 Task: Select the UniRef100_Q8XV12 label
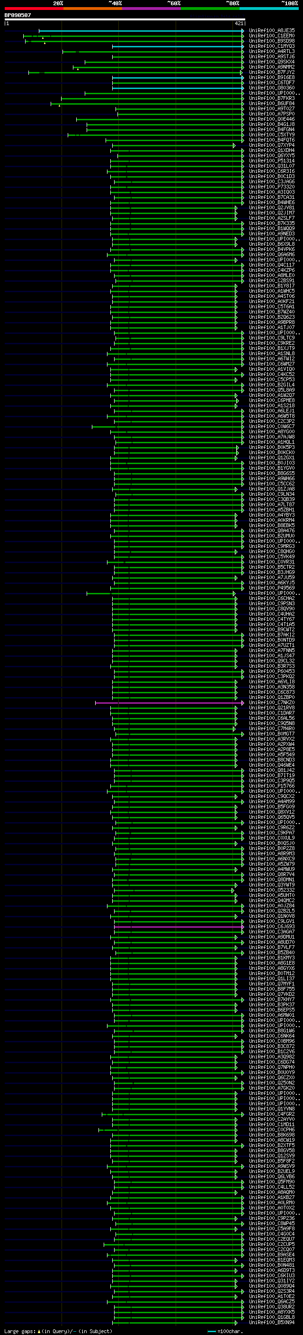coord(272,812)
